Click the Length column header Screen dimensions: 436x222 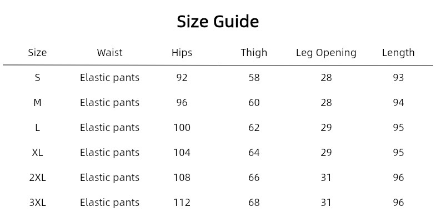[x=398, y=53]
